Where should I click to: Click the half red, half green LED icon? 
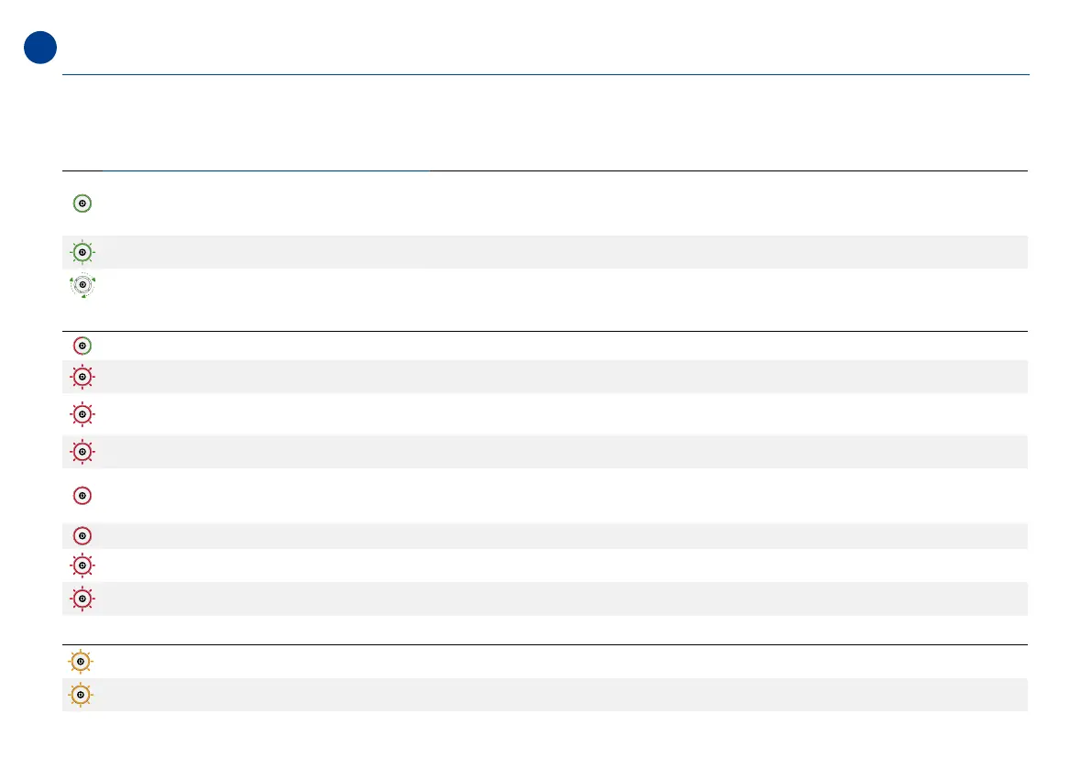coord(82,346)
